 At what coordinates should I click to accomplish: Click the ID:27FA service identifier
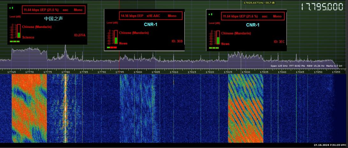pos(79,35)
